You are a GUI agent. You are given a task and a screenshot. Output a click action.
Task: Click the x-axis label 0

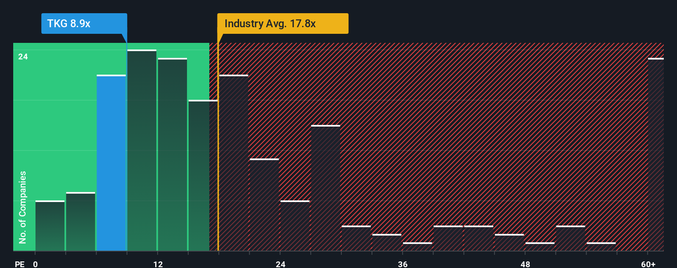click(x=36, y=264)
